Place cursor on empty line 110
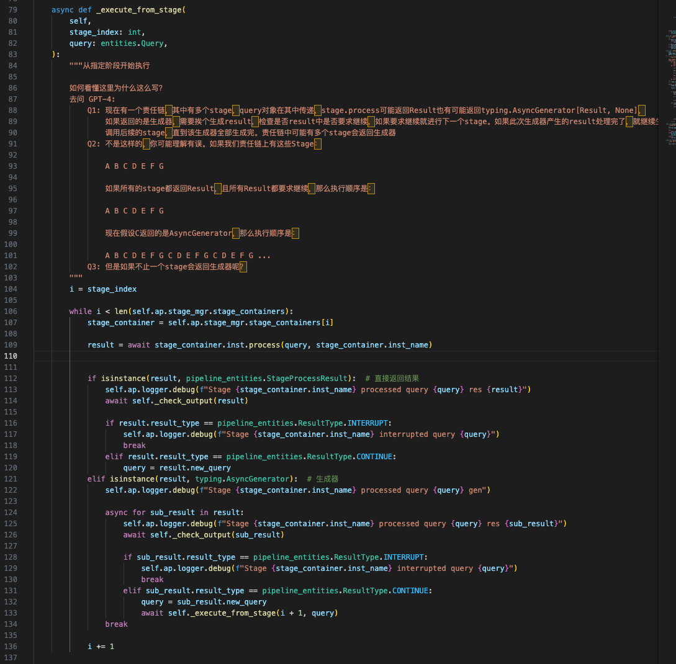The width and height of the screenshot is (676, 664). (248, 356)
